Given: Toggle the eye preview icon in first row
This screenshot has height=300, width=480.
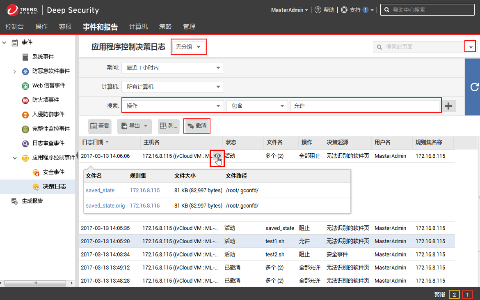Looking at the screenshot, I should pos(217,156).
